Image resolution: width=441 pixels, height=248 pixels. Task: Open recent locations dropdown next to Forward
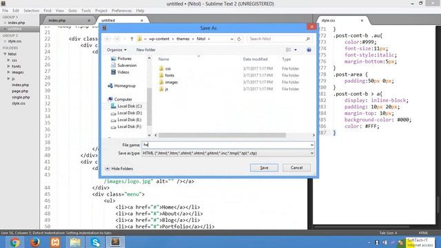125,39
